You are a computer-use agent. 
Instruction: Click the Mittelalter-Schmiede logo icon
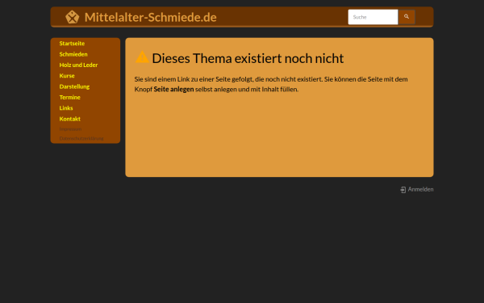73,17
